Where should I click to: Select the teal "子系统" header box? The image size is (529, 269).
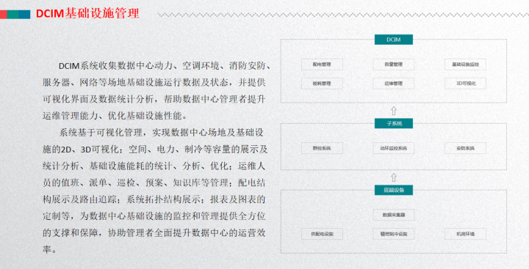point(393,123)
